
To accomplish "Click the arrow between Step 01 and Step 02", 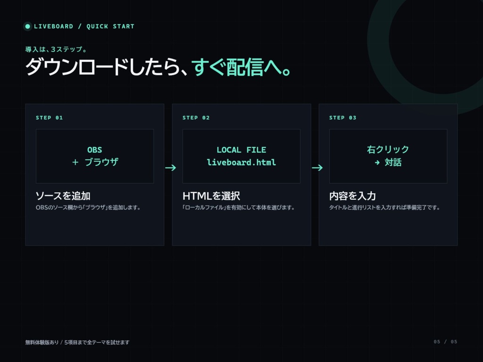I will click(x=171, y=168).
